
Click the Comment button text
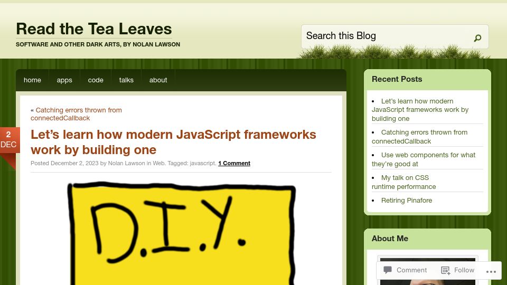(411, 270)
